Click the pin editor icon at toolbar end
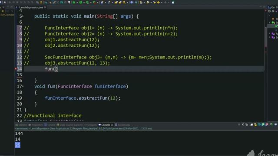 click(173, 2)
